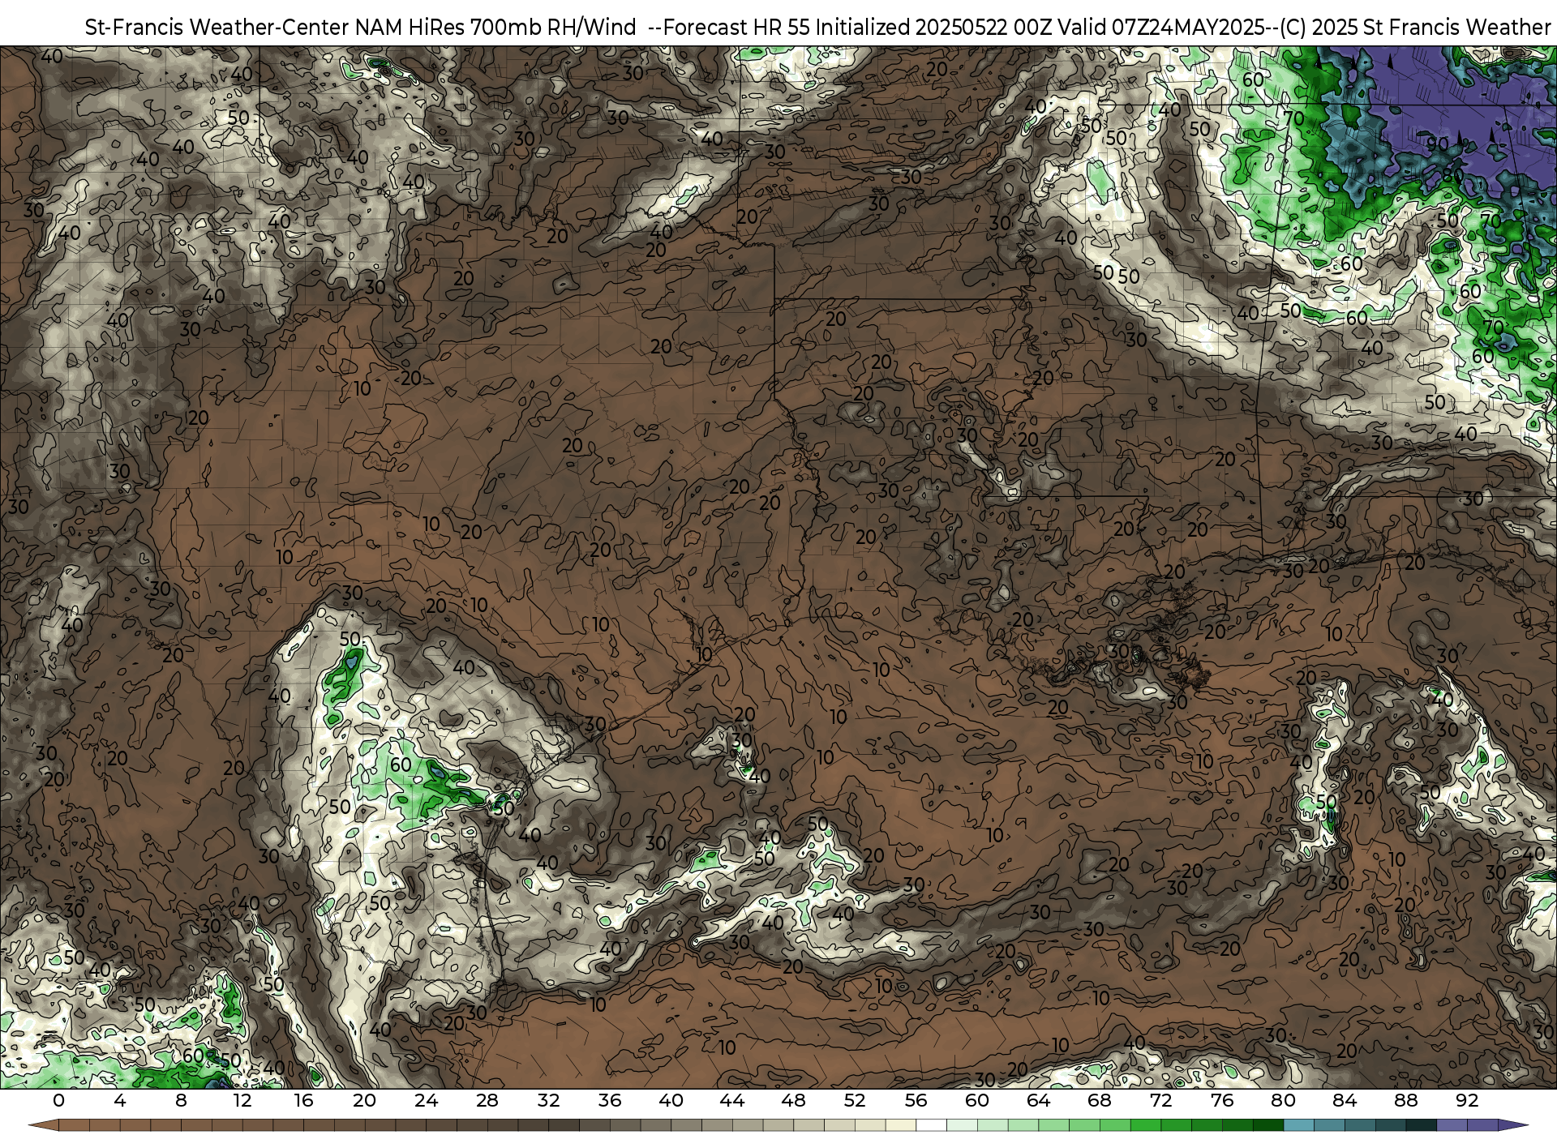Screen dimensions: 1557x1135
Task: Pick the light blue segment under the 80 tick
Action: point(1299,1126)
